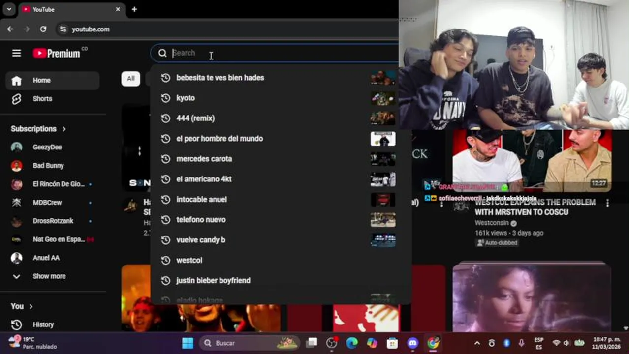Reload the YouTube page
Screen dimensions: 629x354
tap(43, 29)
